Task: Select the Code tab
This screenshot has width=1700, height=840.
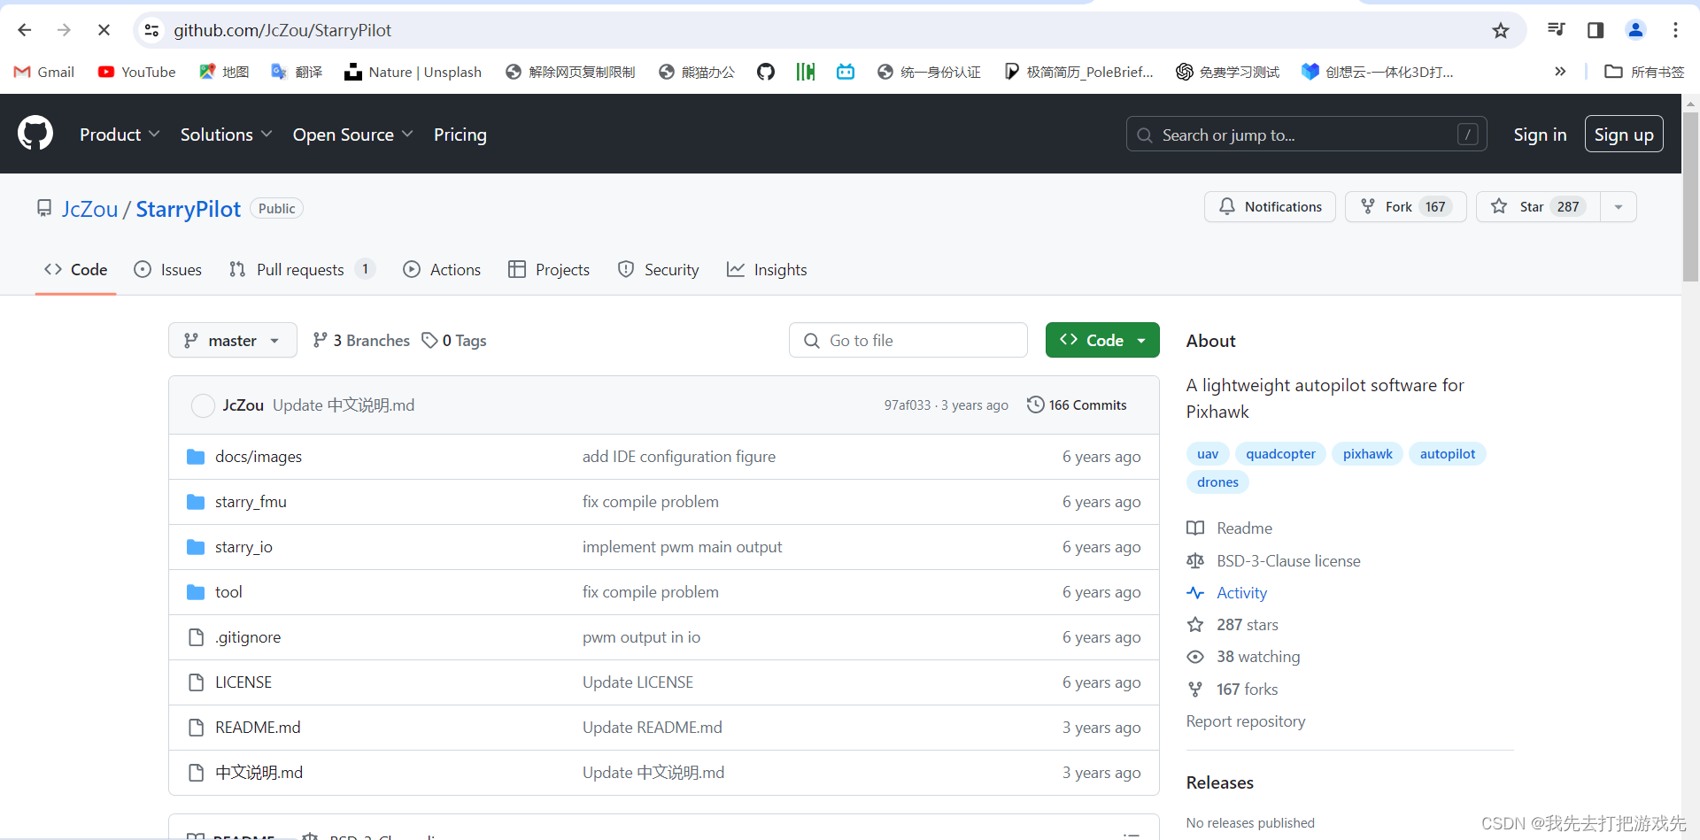Action: coord(76,270)
